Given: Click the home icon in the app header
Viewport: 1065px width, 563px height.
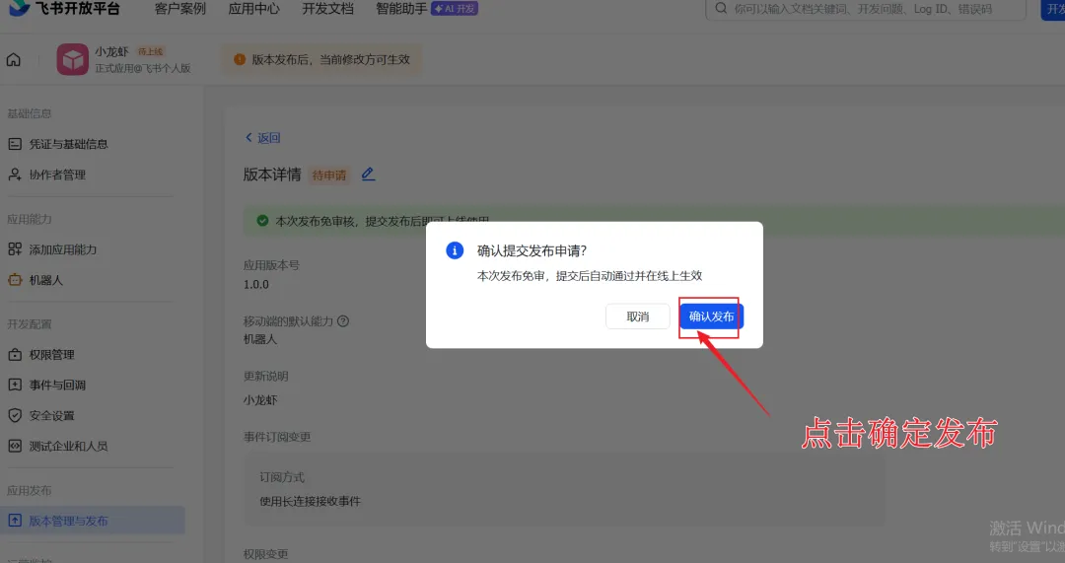Looking at the screenshot, I should (x=14, y=60).
